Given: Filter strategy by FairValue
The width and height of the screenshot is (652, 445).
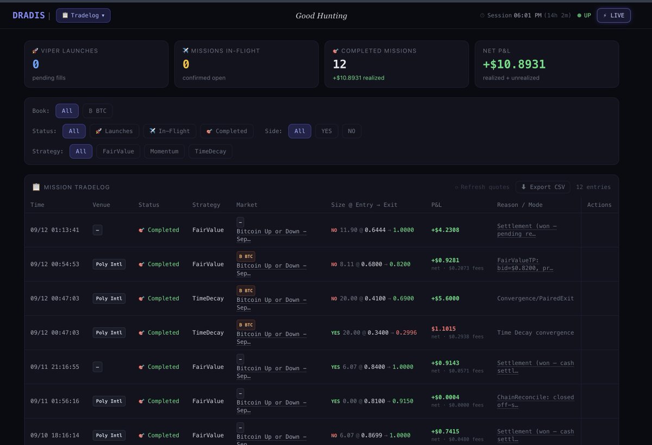Looking at the screenshot, I should (x=118, y=151).
